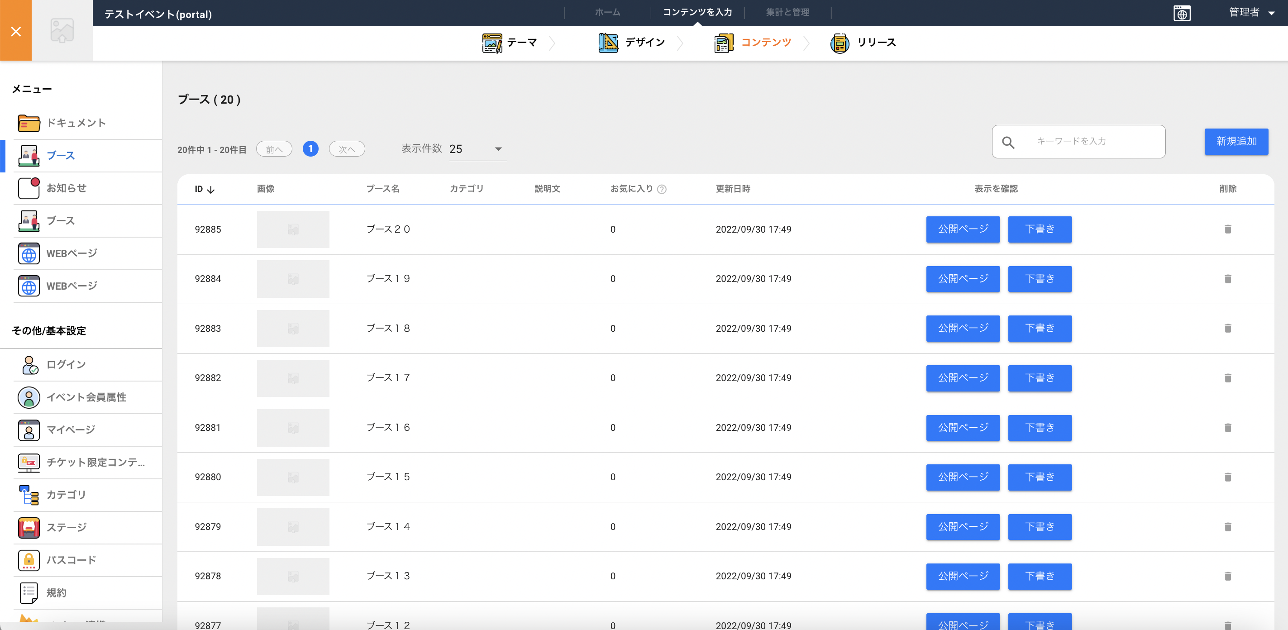Delete ブース１６ with the trash icon

click(1227, 428)
